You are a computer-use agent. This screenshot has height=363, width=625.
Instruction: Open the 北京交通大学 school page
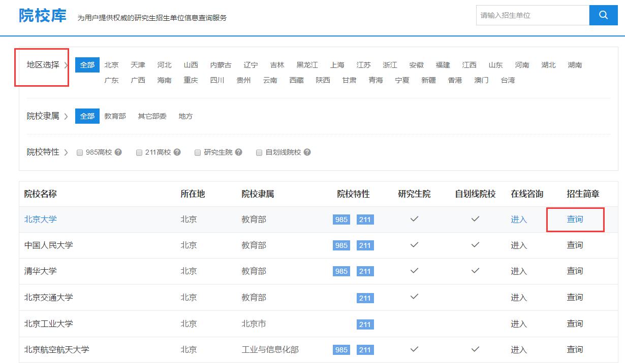tap(49, 298)
